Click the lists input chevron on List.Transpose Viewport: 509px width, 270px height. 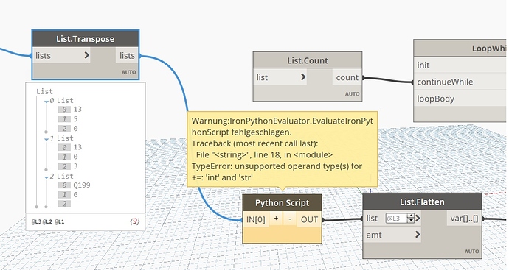86,55
